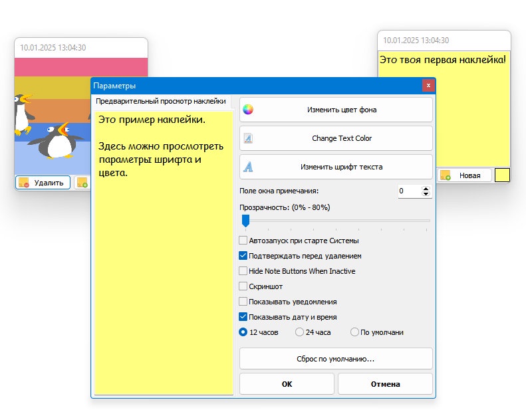Select the По умолчани radio option

pos(354,332)
